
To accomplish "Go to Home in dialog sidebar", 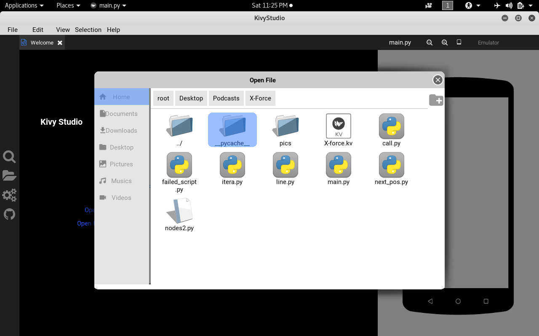I will coord(122,97).
